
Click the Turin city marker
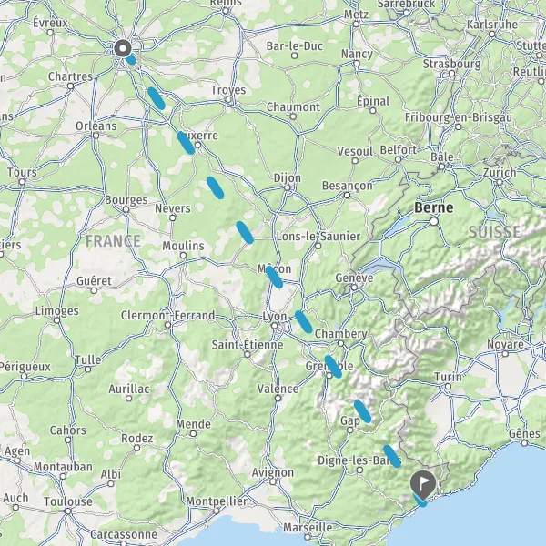[x=448, y=386]
